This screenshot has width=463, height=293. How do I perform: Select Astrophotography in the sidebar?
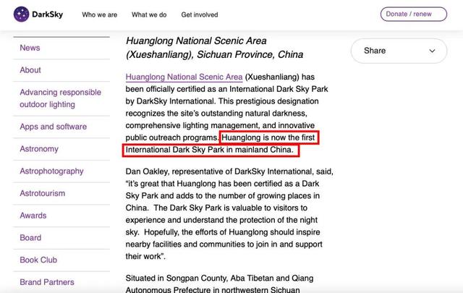tap(51, 171)
